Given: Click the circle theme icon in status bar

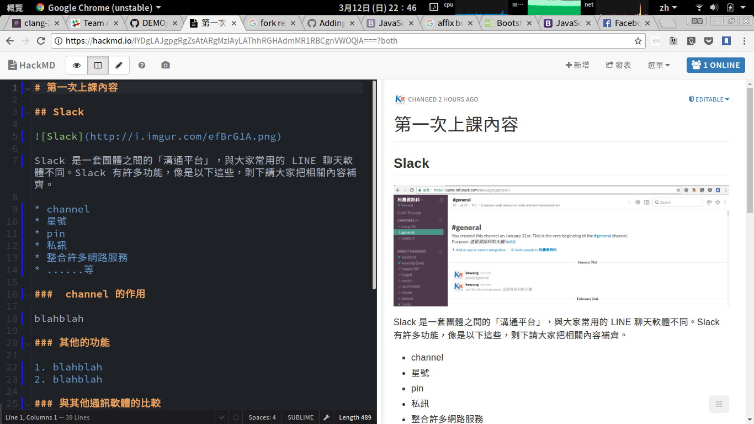Looking at the screenshot, I should point(236,417).
